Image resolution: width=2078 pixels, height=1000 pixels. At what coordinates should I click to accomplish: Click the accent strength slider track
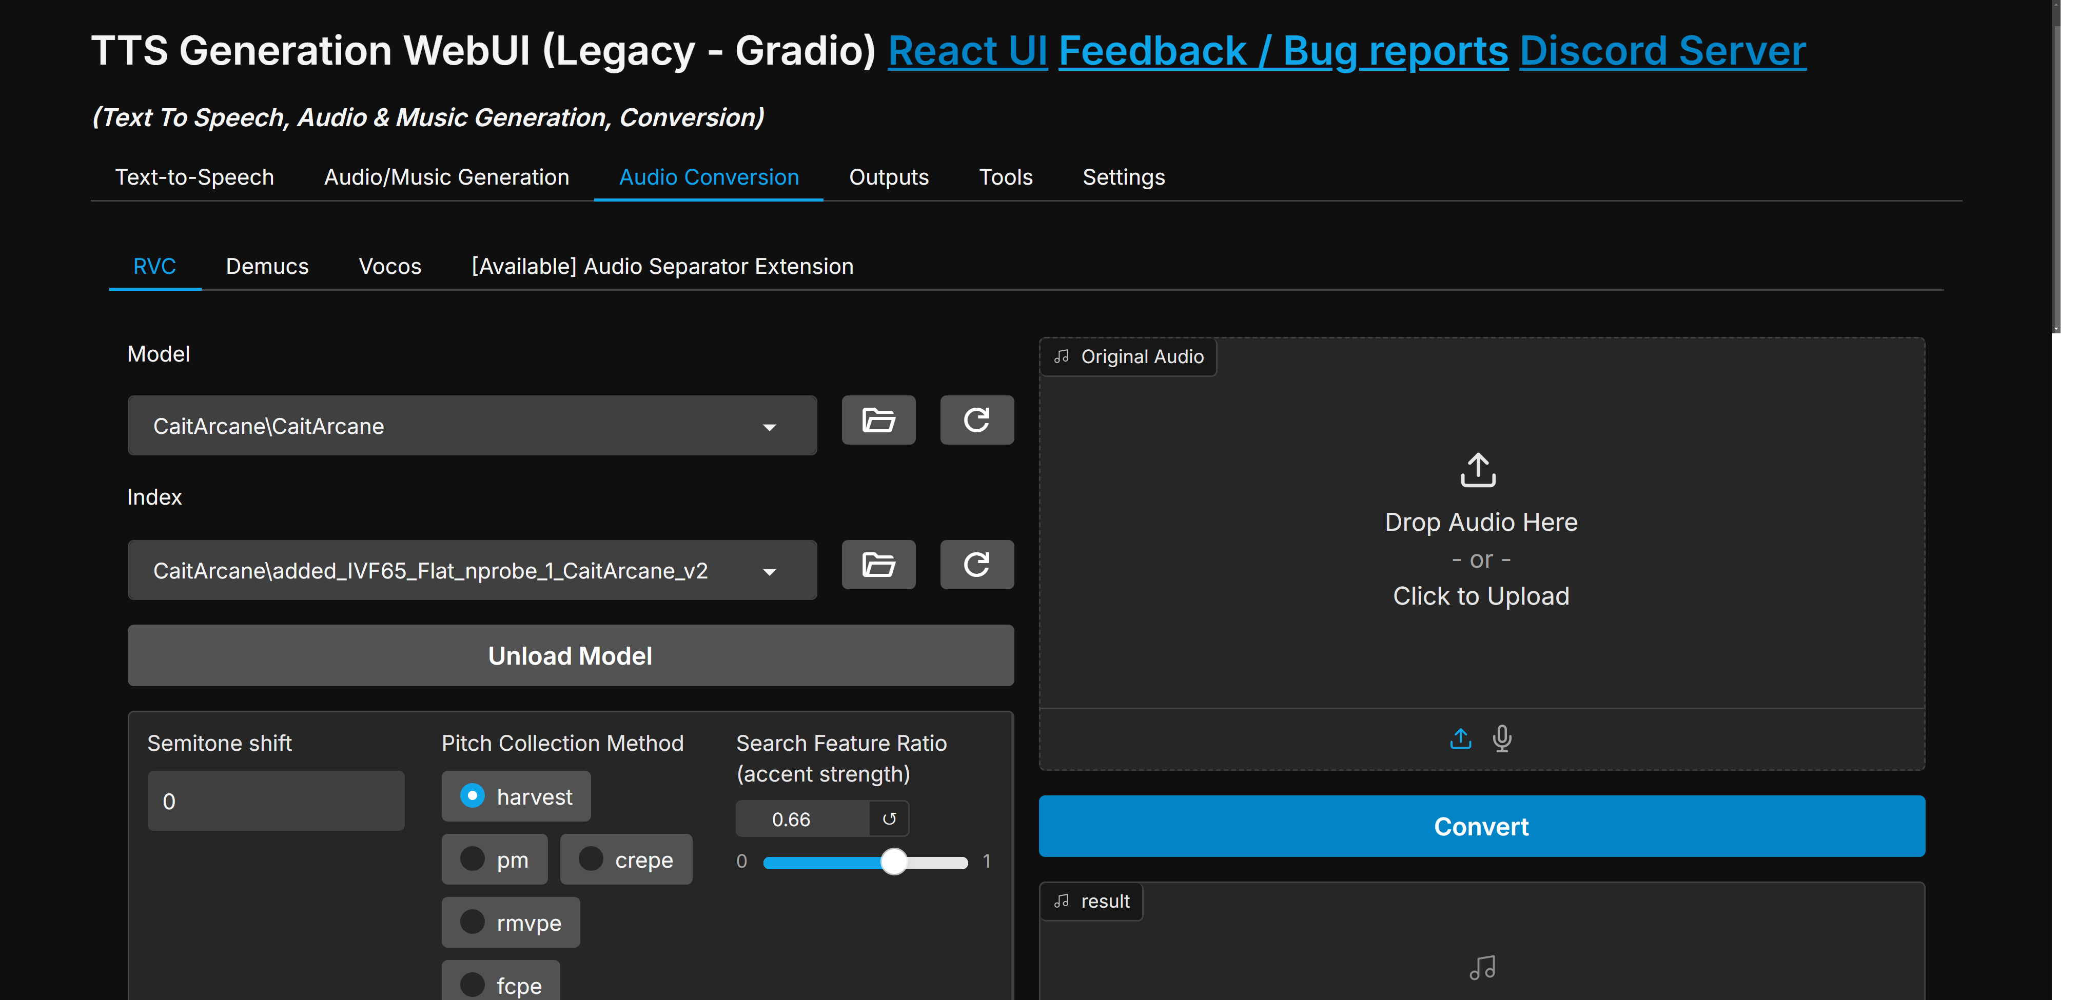831,863
